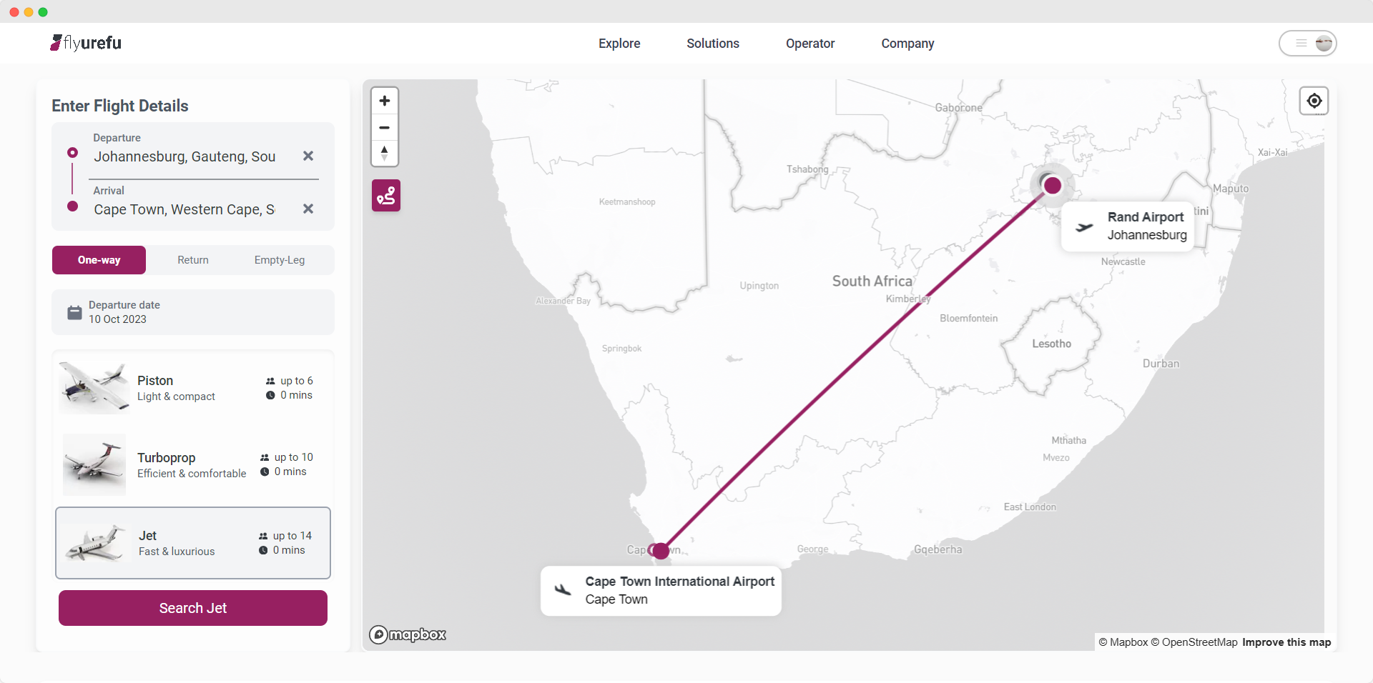Open the Operator menu
1373x683 pixels.
coord(810,44)
